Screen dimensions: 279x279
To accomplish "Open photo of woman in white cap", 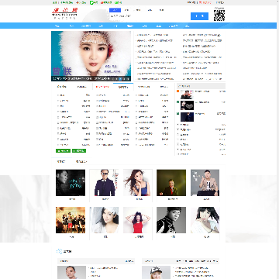I will coord(156,273).
